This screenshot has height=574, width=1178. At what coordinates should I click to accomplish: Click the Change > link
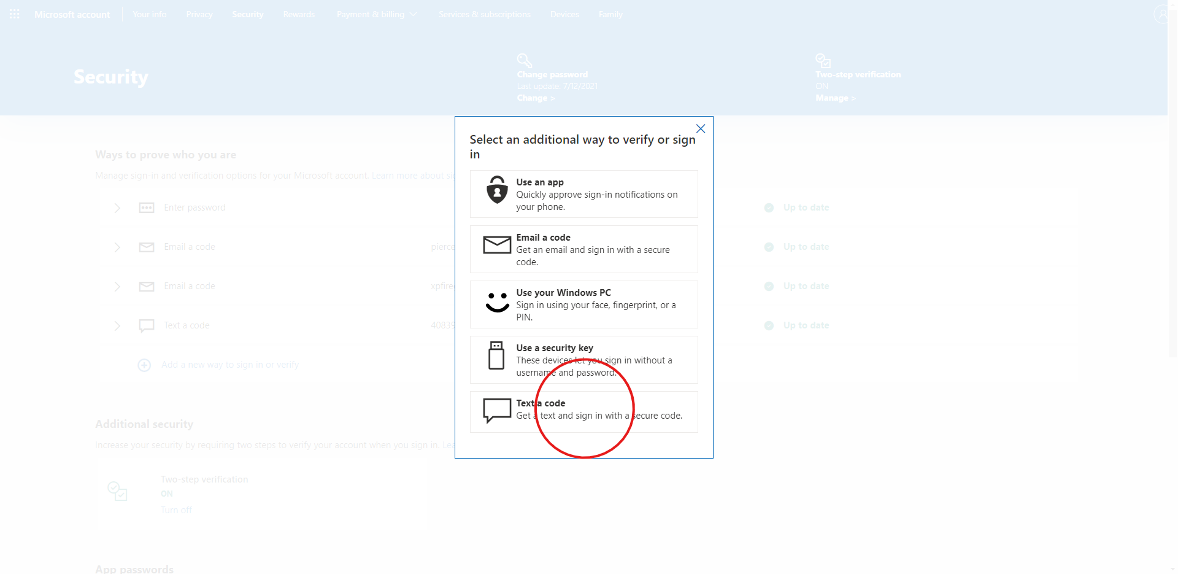(x=536, y=98)
